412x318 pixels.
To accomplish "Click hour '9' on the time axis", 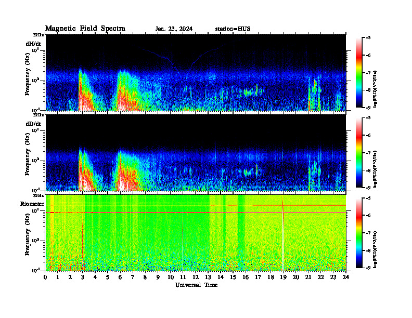I will [158, 277].
